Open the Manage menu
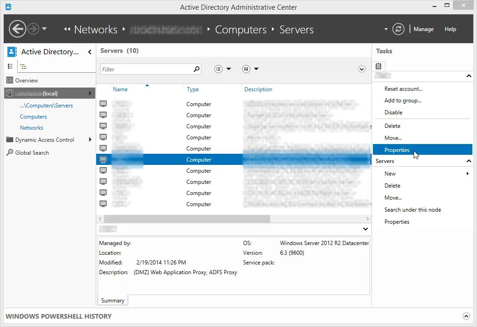Viewport: 477px width, 327px height. pyautogui.click(x=423, y=29)
